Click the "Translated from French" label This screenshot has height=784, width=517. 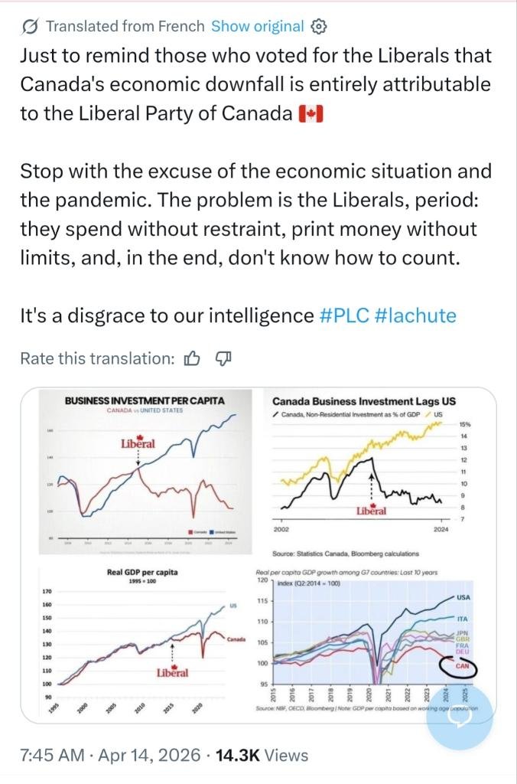pyautogui.click(x=125, y=27)
